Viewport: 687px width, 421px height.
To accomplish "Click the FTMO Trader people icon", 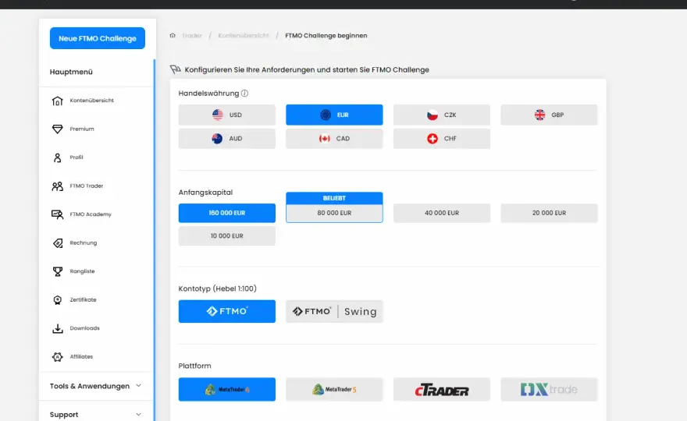I will pos(58,186).
